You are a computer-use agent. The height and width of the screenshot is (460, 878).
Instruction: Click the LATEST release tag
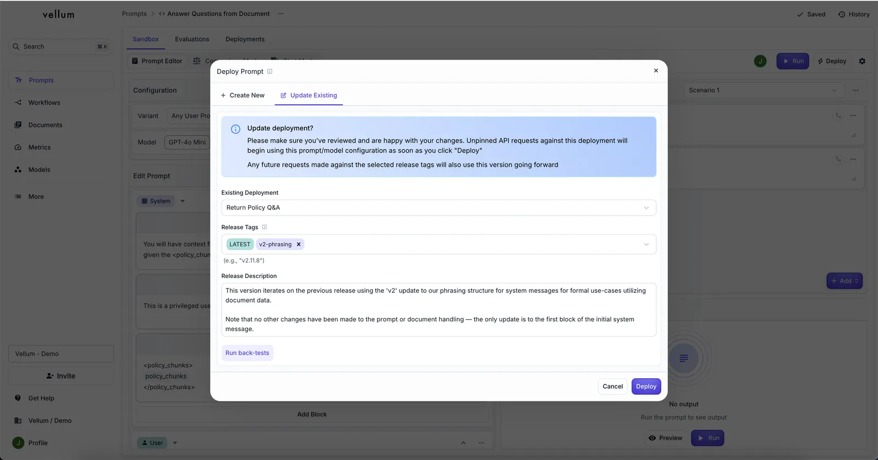pyautogui.click(x=240, y=245)
